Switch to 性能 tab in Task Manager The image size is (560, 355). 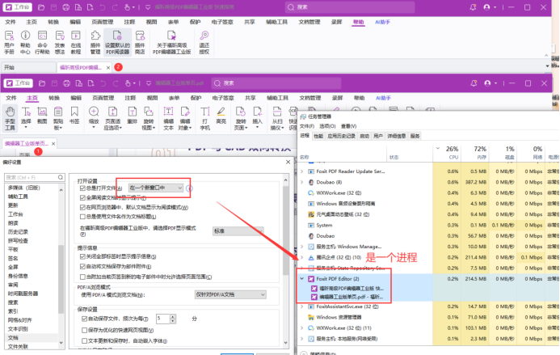pos(318,136)
